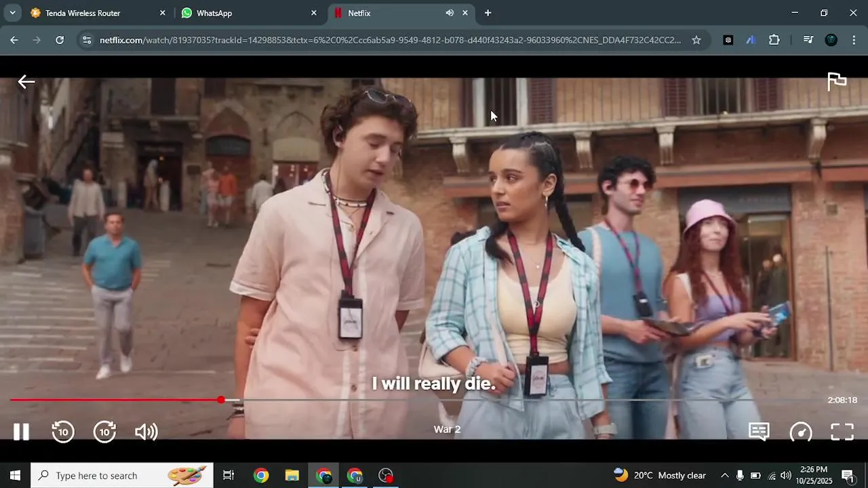
Task: Open the clock and calendar 2:26 PM
Action: (813, 475)
